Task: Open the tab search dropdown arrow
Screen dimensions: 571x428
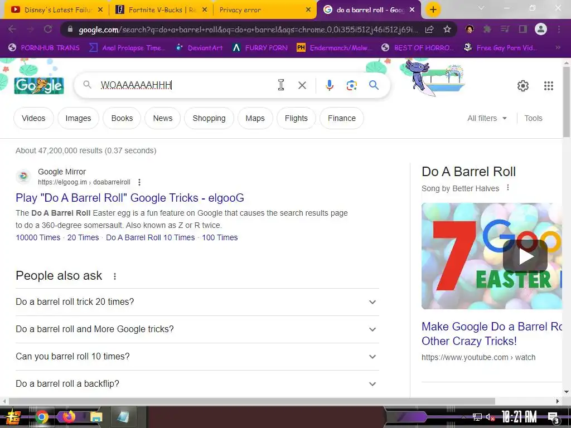Action: pos(481,8)
